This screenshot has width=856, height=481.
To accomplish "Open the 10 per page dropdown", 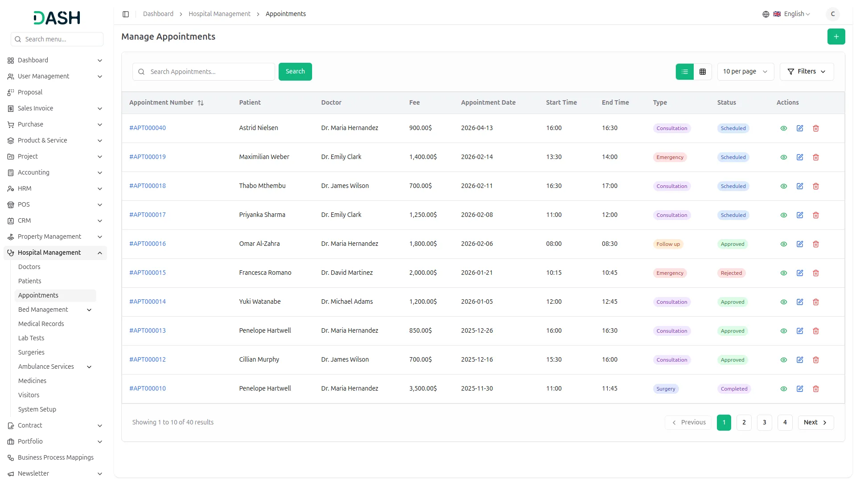I will pos(745,72).
